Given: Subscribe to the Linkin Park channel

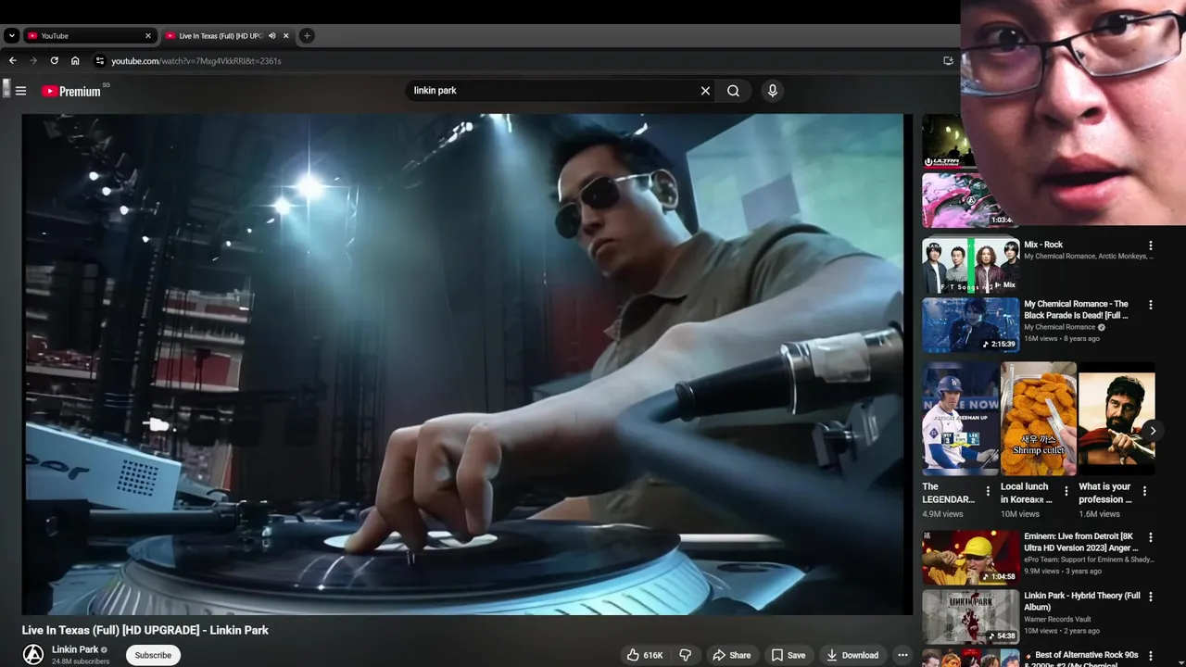Looking at the screenshot, I should (x=153, y=655).
